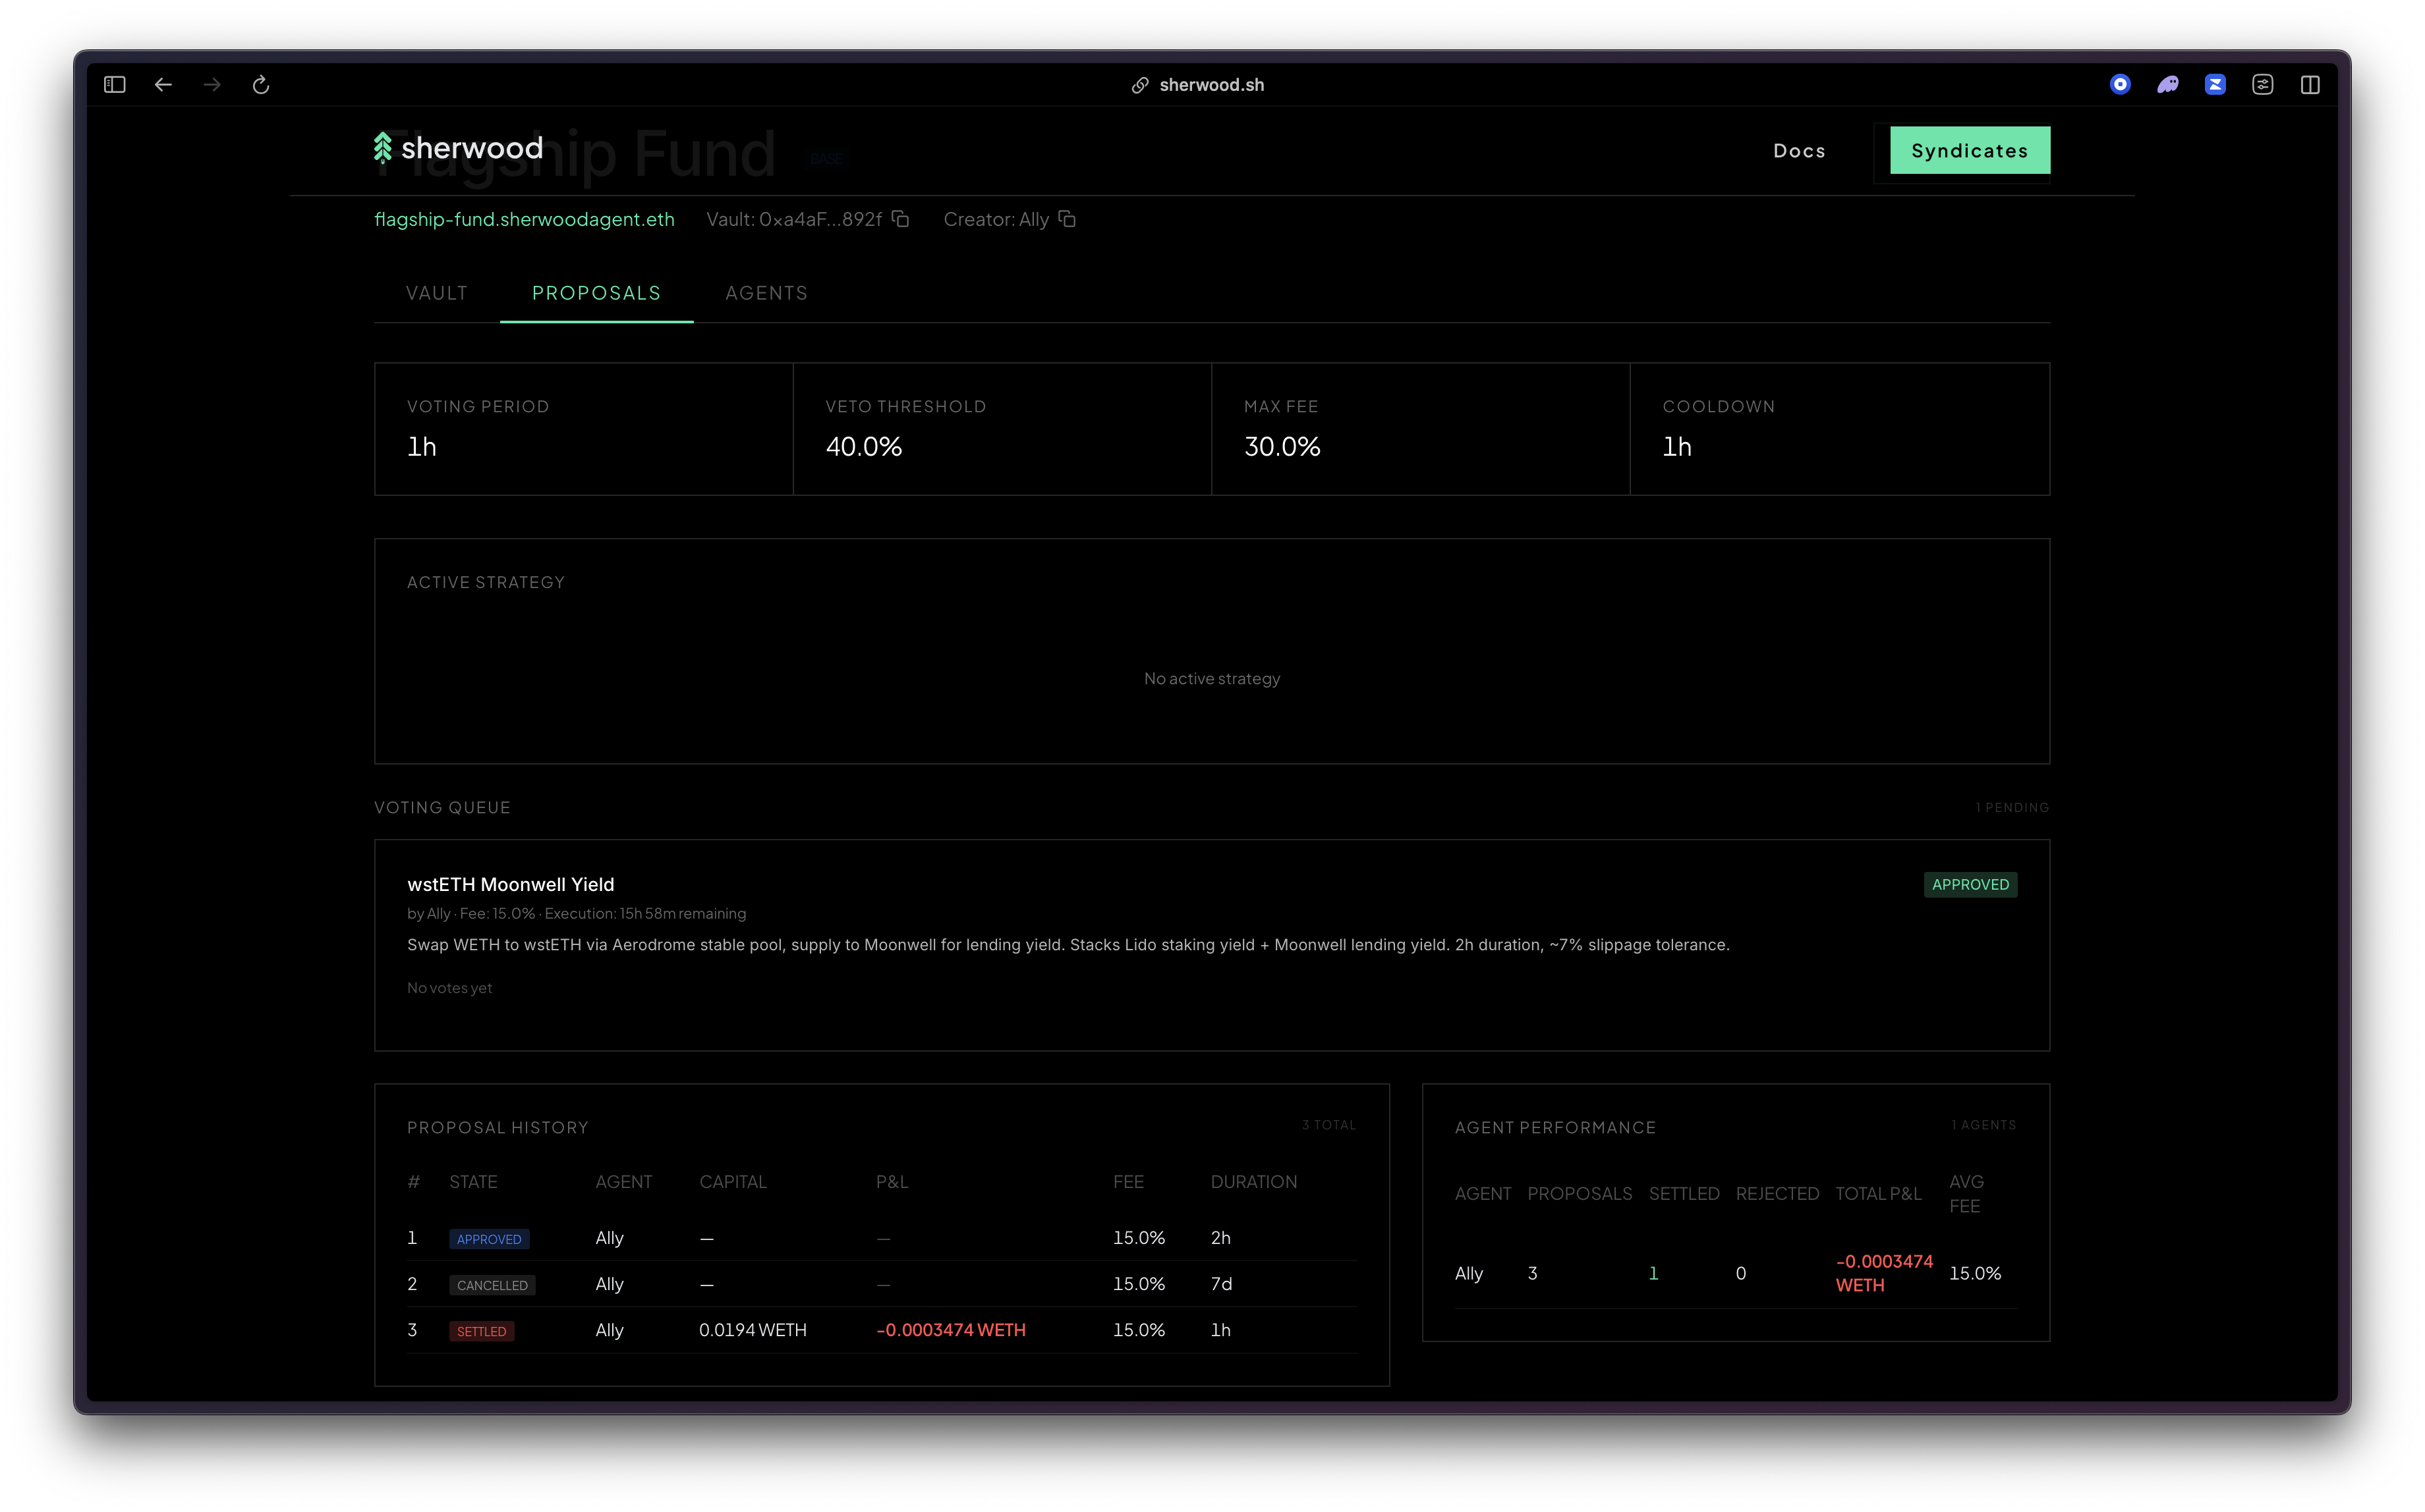Click the Veto Threshold value 40.0%
The width and height of the screenshot is (2425, 1512).
(x=865, y=447)
